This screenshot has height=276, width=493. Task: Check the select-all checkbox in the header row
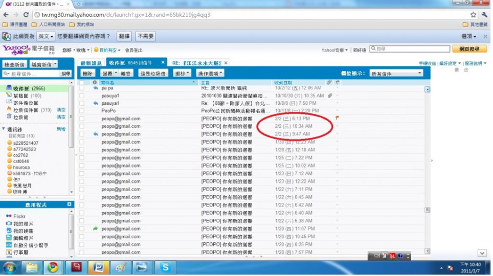point(82,82)
